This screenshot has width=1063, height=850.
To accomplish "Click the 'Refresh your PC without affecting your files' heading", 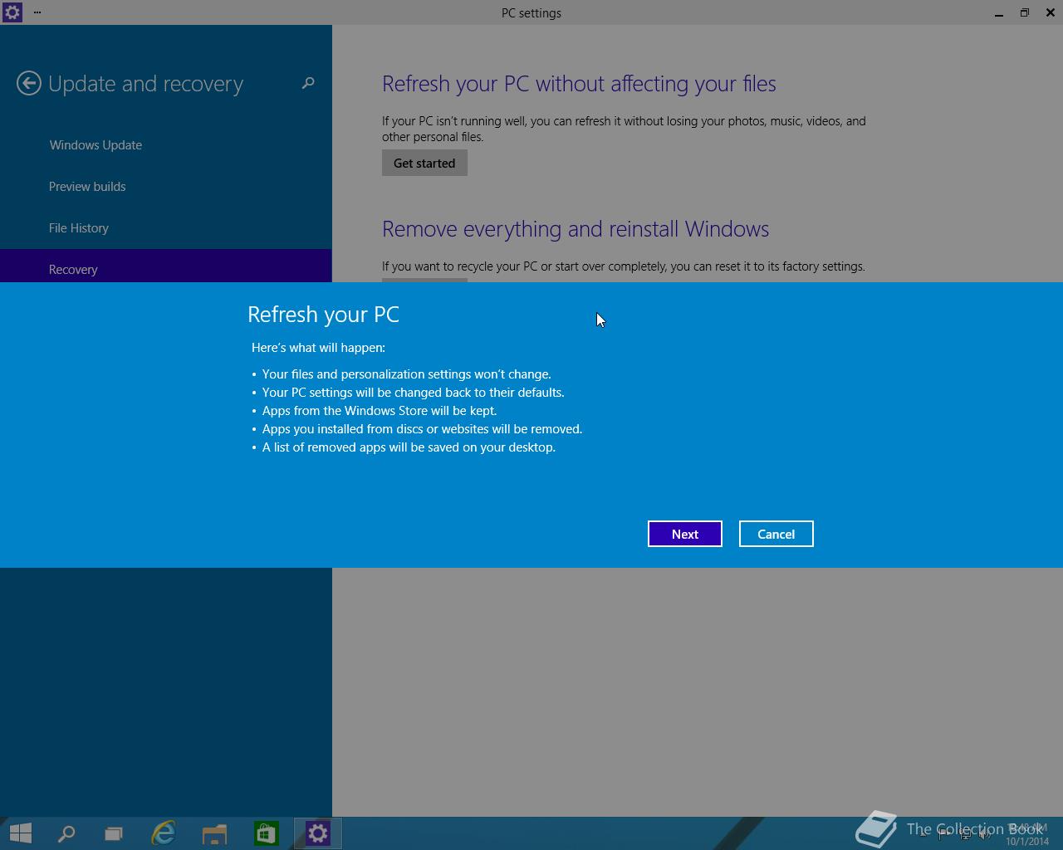I will tap(579, 84).
